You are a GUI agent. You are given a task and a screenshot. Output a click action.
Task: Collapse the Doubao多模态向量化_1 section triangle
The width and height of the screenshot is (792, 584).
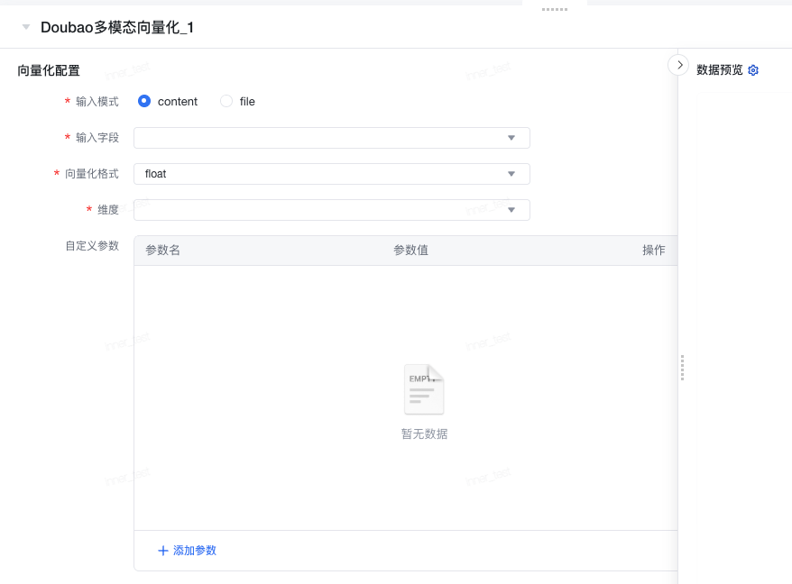coord(26,28)
